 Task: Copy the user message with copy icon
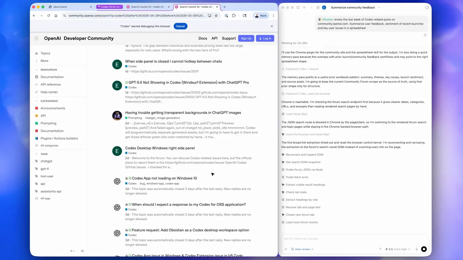[425, 35]
